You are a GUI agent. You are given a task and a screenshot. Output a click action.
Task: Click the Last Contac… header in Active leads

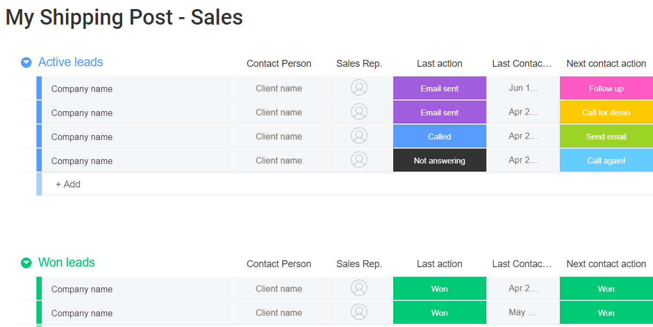[x=522, y=64]
